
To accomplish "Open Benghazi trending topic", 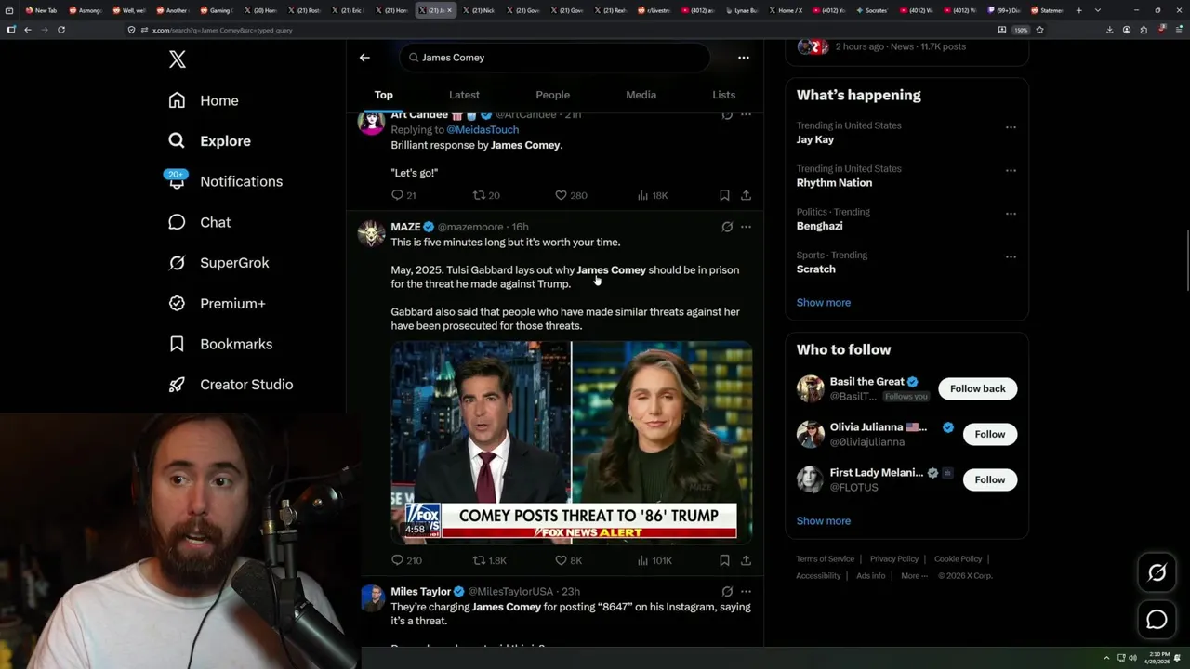I will (820, 226).
